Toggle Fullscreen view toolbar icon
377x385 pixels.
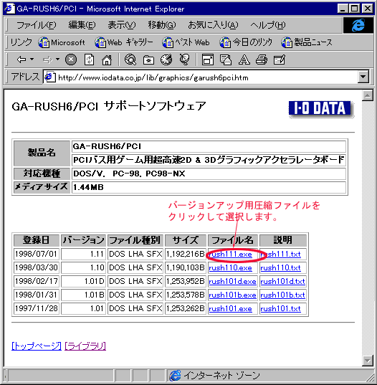207,60
